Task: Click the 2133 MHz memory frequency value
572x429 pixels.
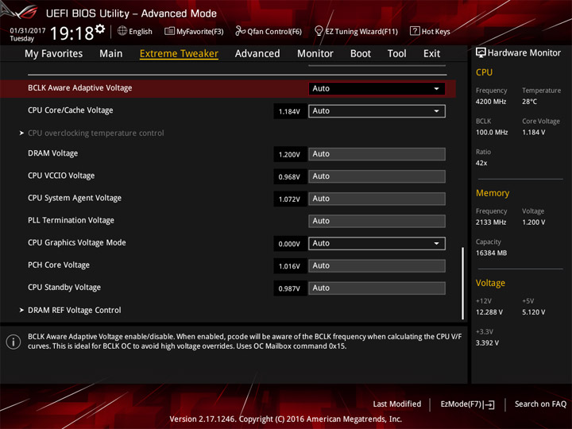Action: [491, 222]
